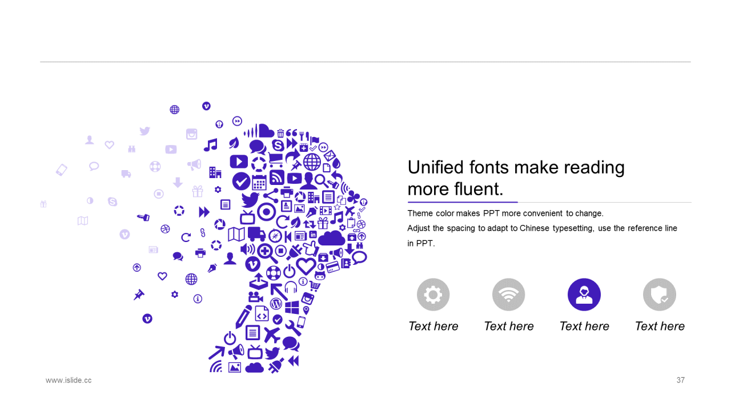This screenshot has width=731, height=411.
Task: Click the 'Theme color makes PPT' line
Action: [505, 213]
